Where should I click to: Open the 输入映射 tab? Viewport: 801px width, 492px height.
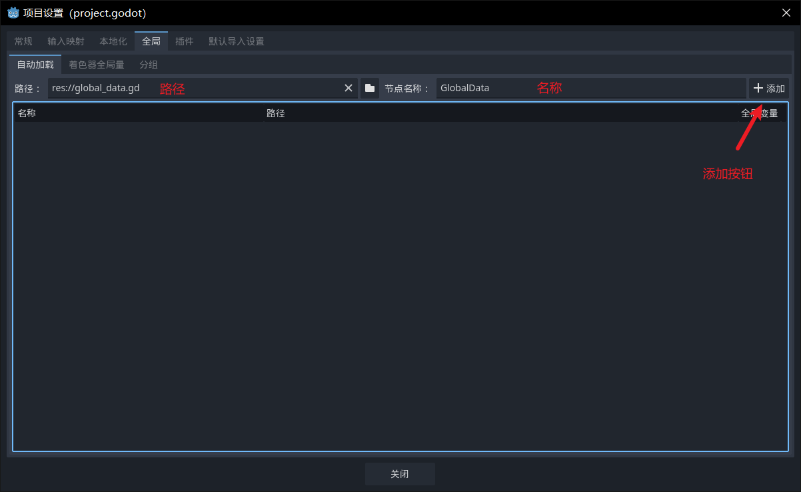(x=66, y=41)
